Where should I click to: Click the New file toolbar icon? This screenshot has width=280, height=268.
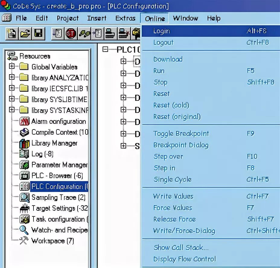(12, 33)
